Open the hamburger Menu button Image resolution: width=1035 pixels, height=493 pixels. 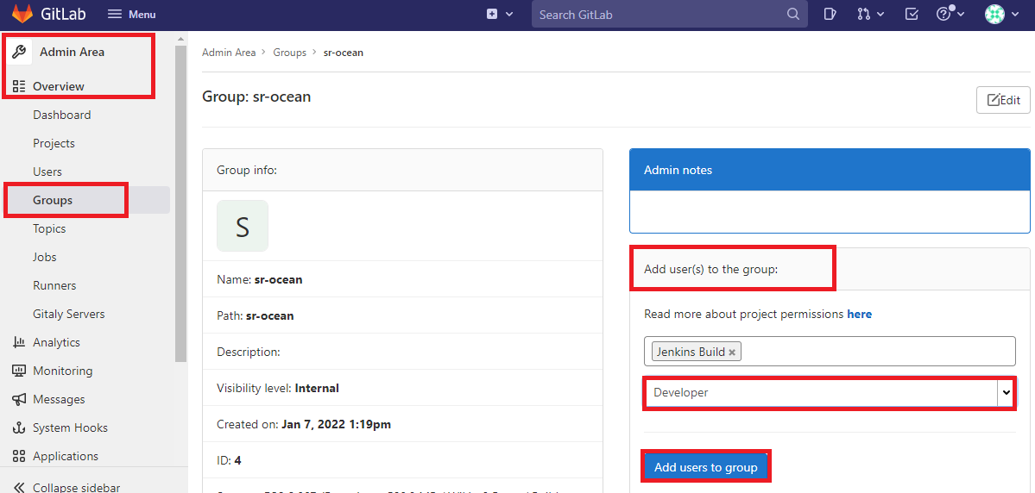(x=131, y=15)
